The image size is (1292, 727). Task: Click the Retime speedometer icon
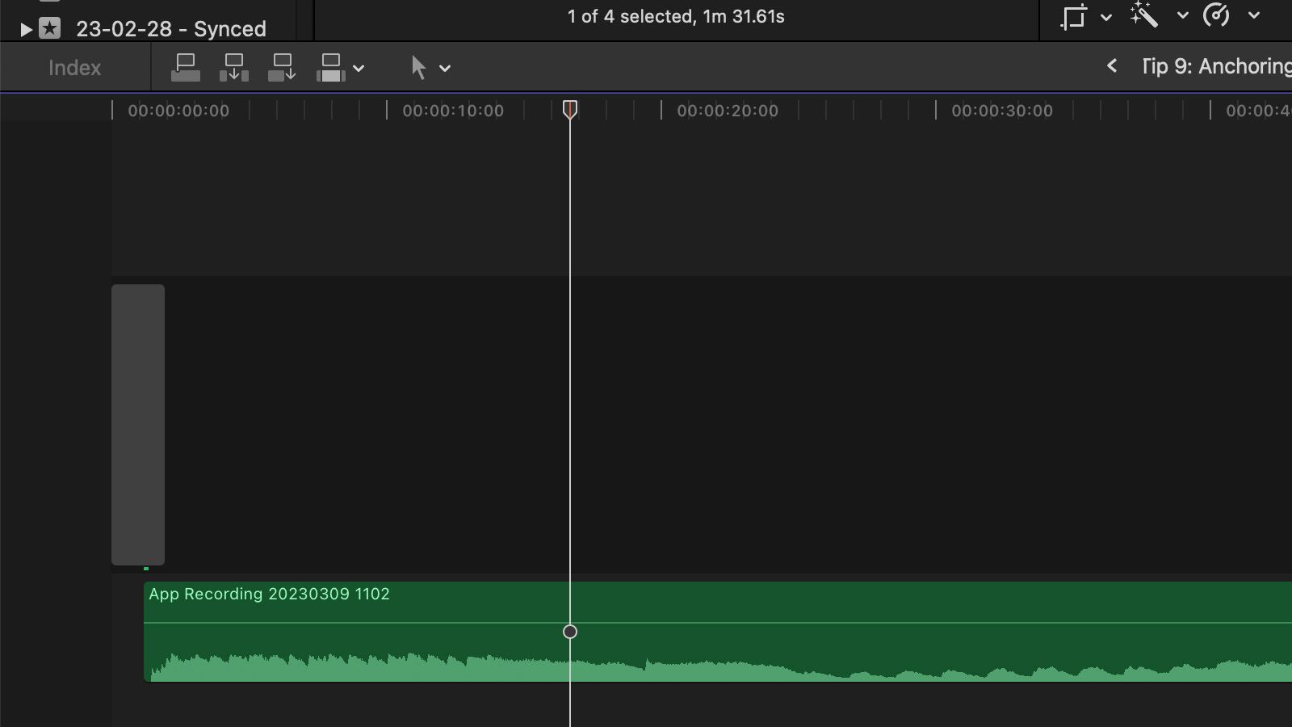pos(1218,15)
